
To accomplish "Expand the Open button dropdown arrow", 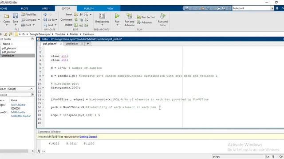I will point(7,25).
